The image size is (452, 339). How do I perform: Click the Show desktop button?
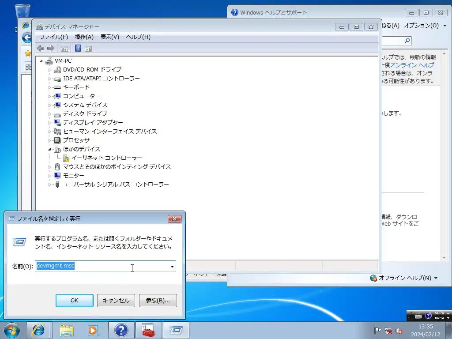[x=449, y=330]
